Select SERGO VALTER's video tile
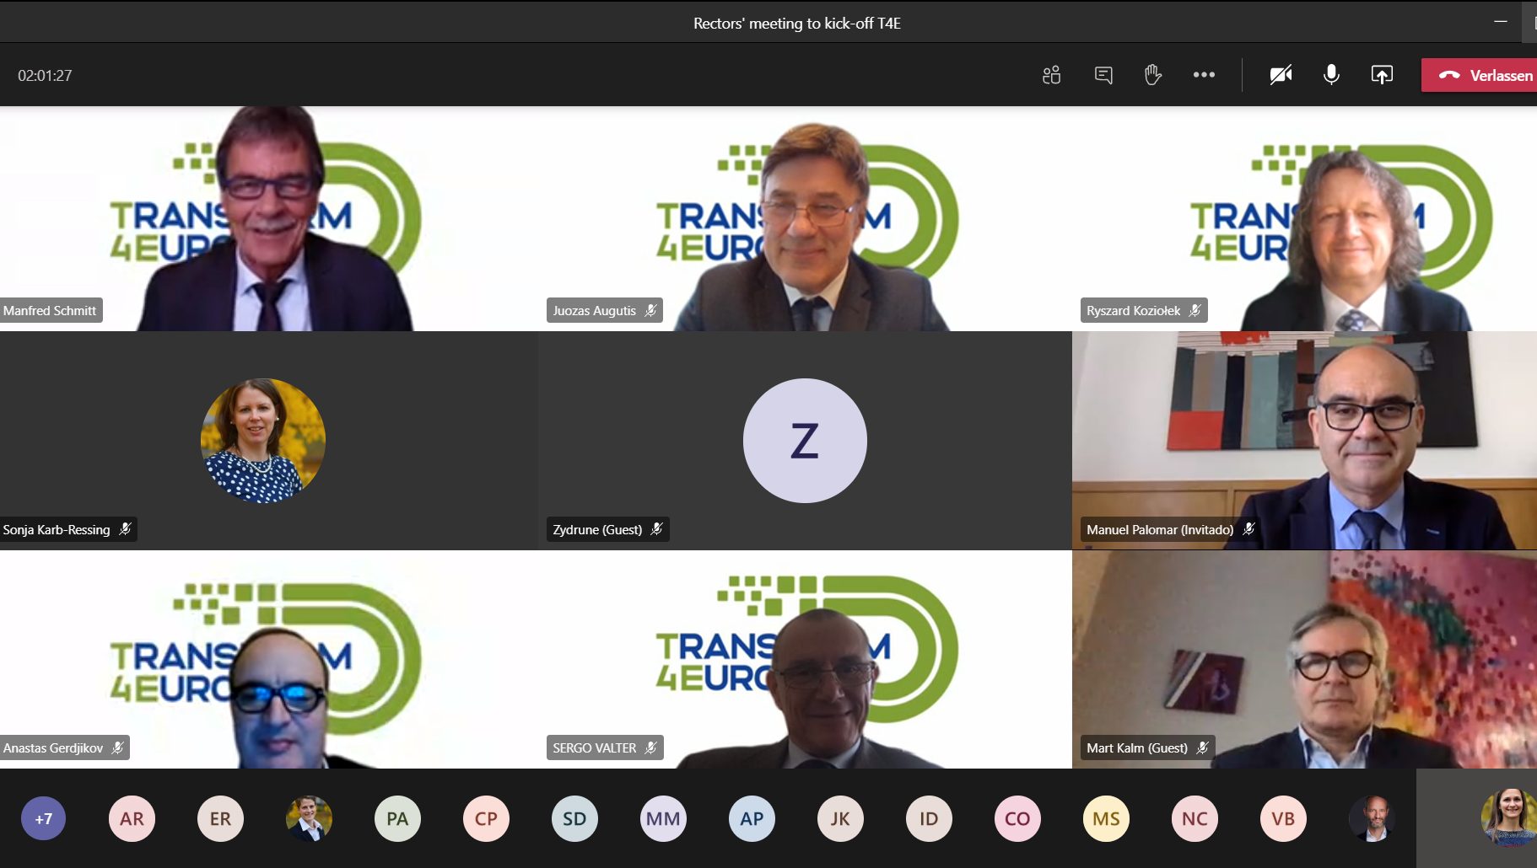Image resolution: width=1537 pixels, height=868 pixels. 805,659
